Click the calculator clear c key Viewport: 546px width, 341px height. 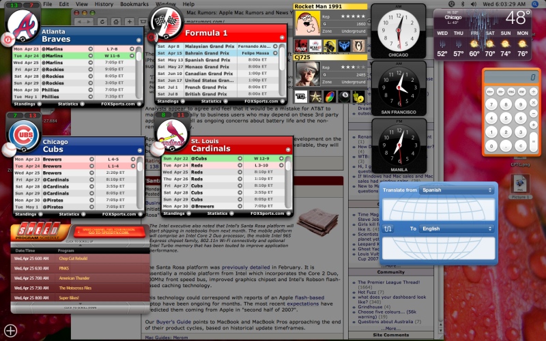520,146
